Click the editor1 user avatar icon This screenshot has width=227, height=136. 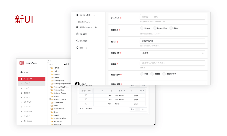click(77, 84)
